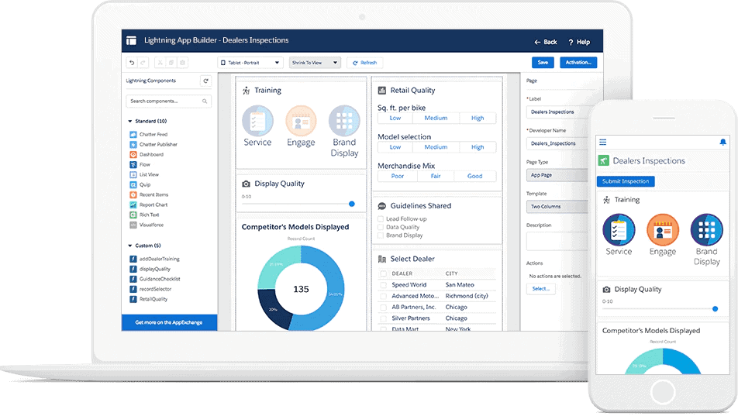The image size is (738, 416).
Task: Click the redo icon in toolbar
Action: 143,63
